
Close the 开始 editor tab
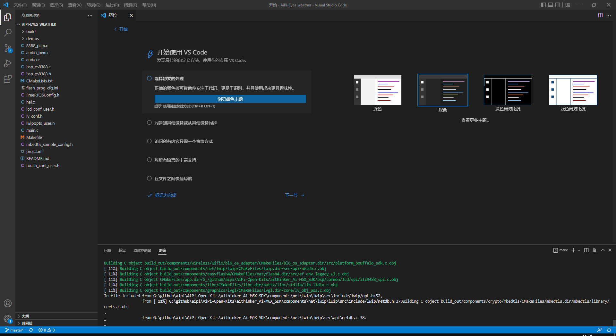[x=131, y=15]
